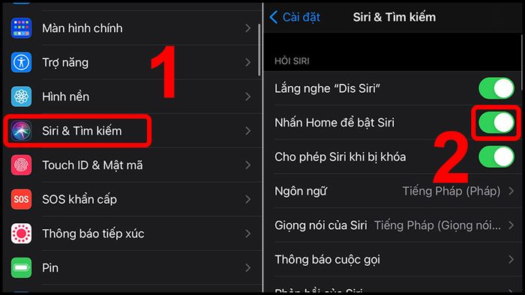
Task: Click the left settings list scrollbar
Action: pos(259,49)
